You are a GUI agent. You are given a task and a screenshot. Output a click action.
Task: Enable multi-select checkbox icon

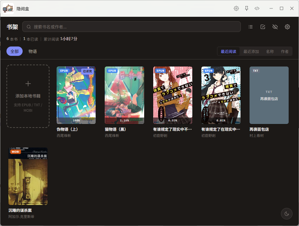[263, 27]
